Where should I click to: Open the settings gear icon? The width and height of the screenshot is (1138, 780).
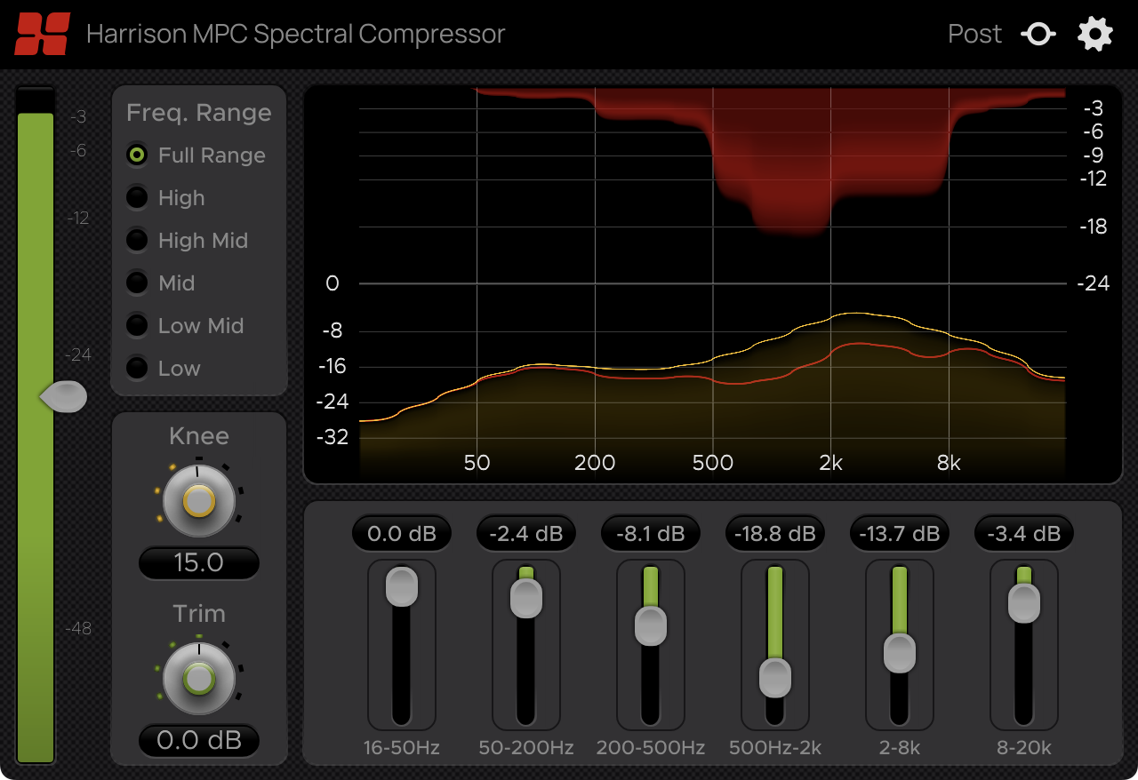[x=1095, y=34]
